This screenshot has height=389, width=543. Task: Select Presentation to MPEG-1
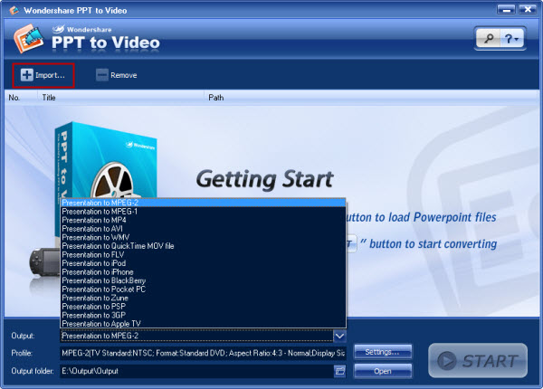pyautogui.click(x=204, y=212)
